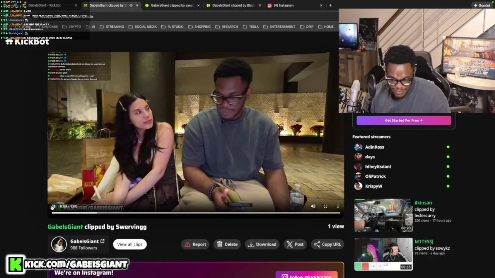This screenshot has height=278, width=495.
Task: Click the 1 view count text
Action: [336, 226]
